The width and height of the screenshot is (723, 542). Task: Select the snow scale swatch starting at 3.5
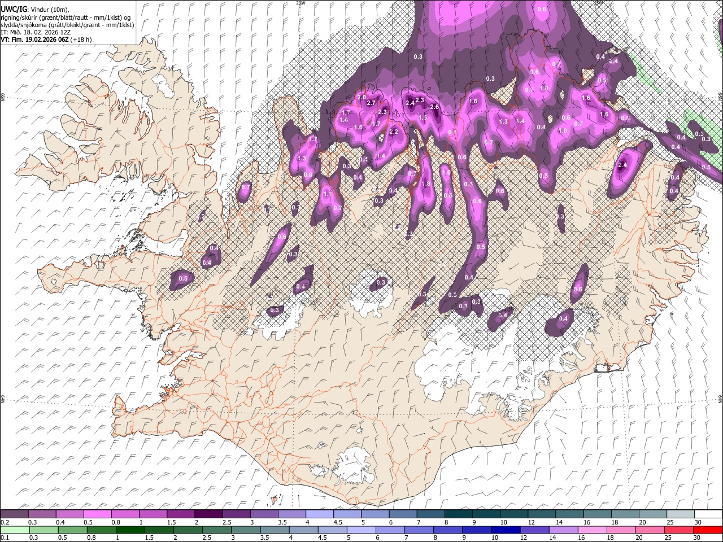coord(291,514)
